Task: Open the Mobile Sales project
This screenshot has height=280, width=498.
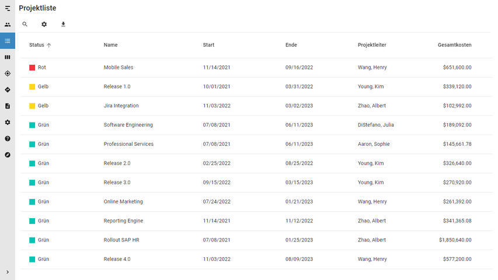Action: 119,68
